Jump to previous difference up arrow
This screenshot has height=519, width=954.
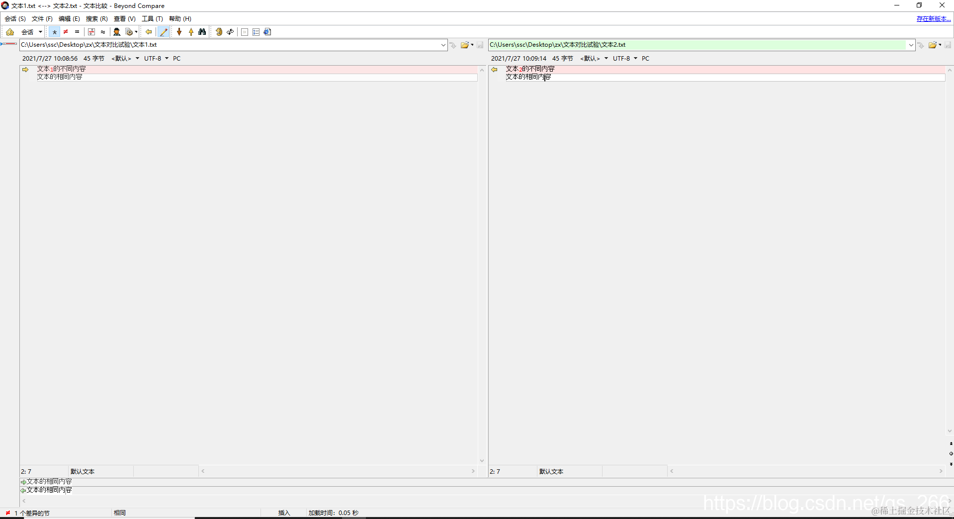[191, 32]
